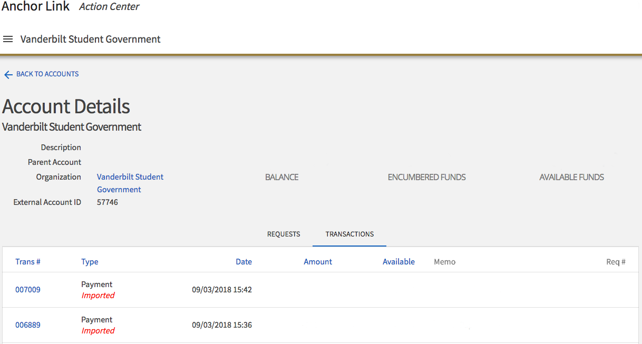The width and height of the screenshot is (642, 344).
Task: Click the External Account ID value 57746
Action: click(x=108, y=202)
